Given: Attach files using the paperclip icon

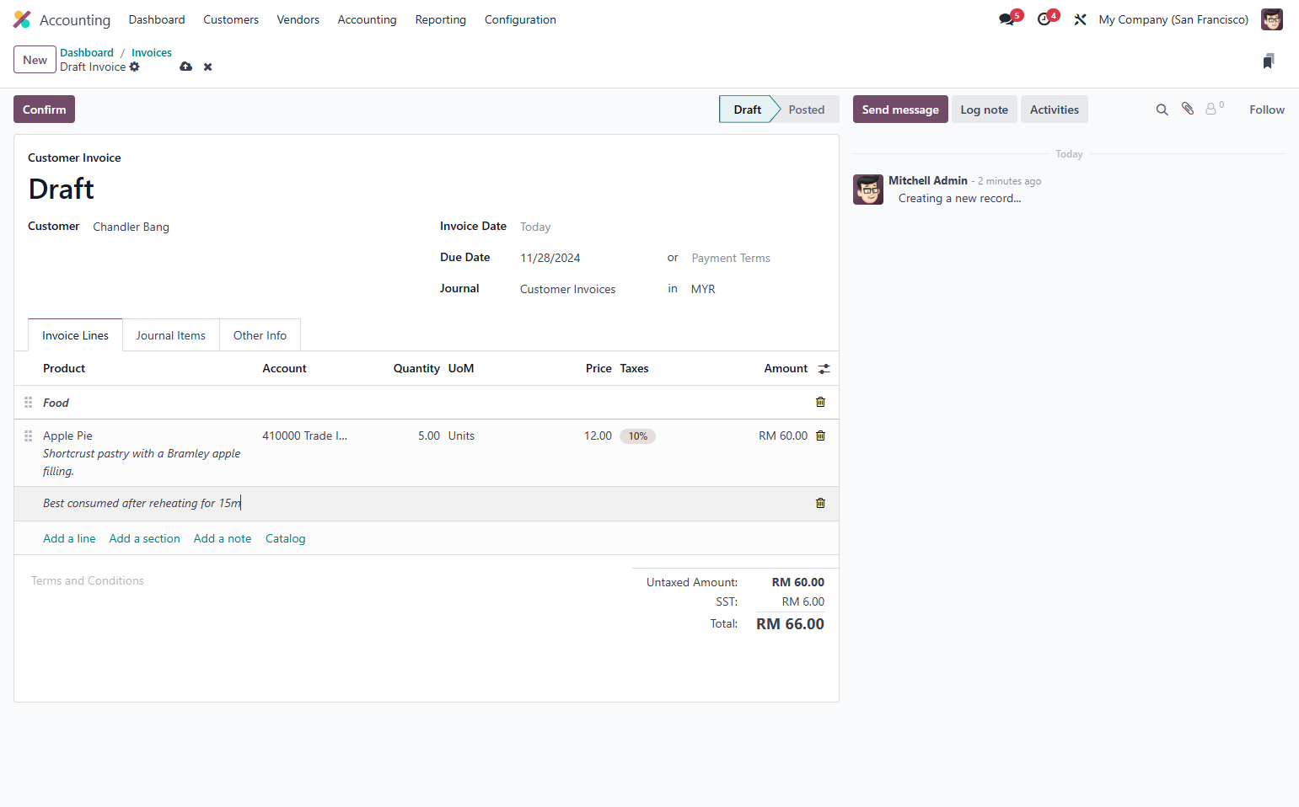Looking at the screenshot, I should pos(1188,109).
